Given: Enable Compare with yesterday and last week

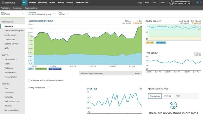Looking at the screenshot, I should pos(29,80).
